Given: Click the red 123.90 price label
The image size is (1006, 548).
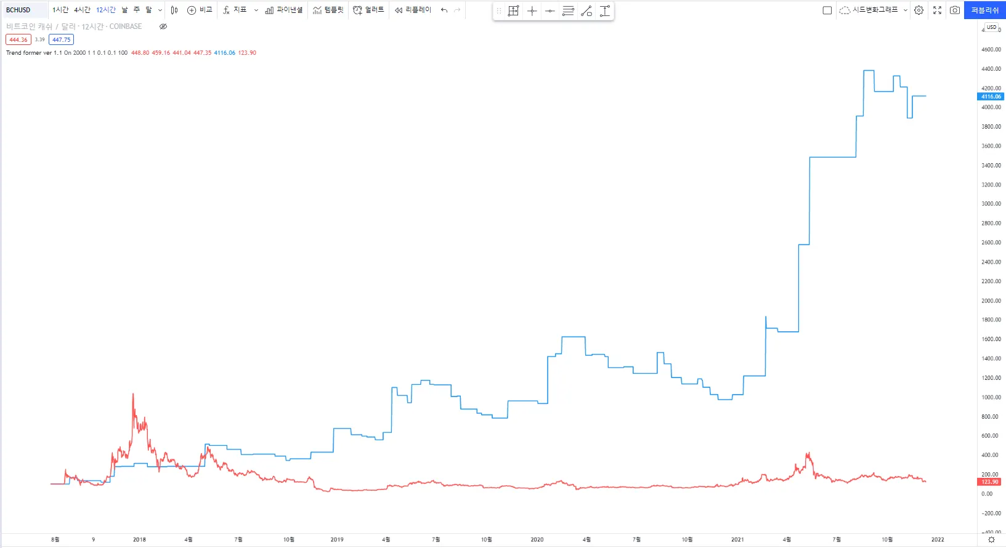Looking at the screenshot, I should coord(990,482).
